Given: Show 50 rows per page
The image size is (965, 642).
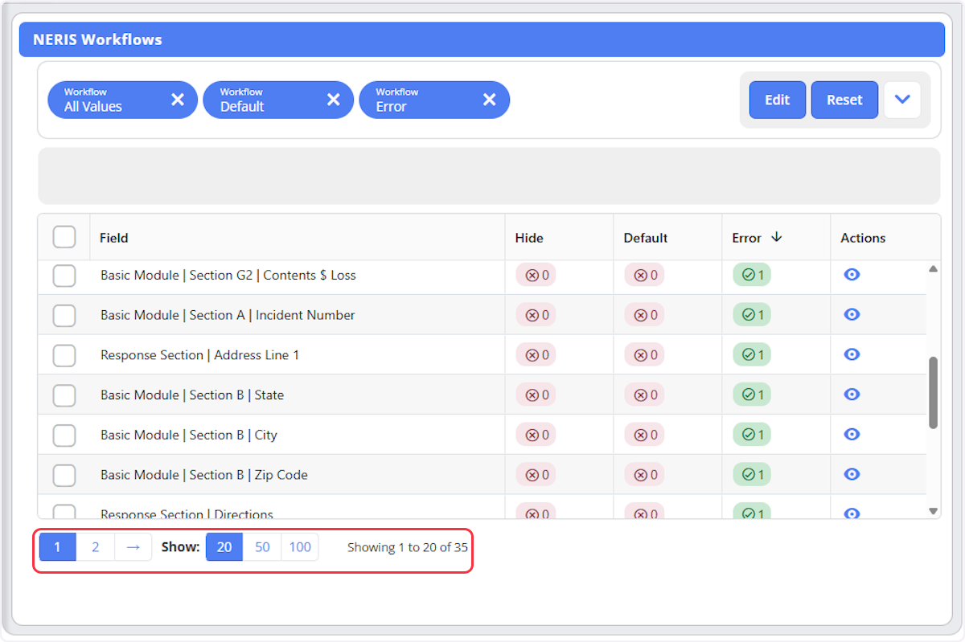Looking at the screenshot, I should click(262, 547).
